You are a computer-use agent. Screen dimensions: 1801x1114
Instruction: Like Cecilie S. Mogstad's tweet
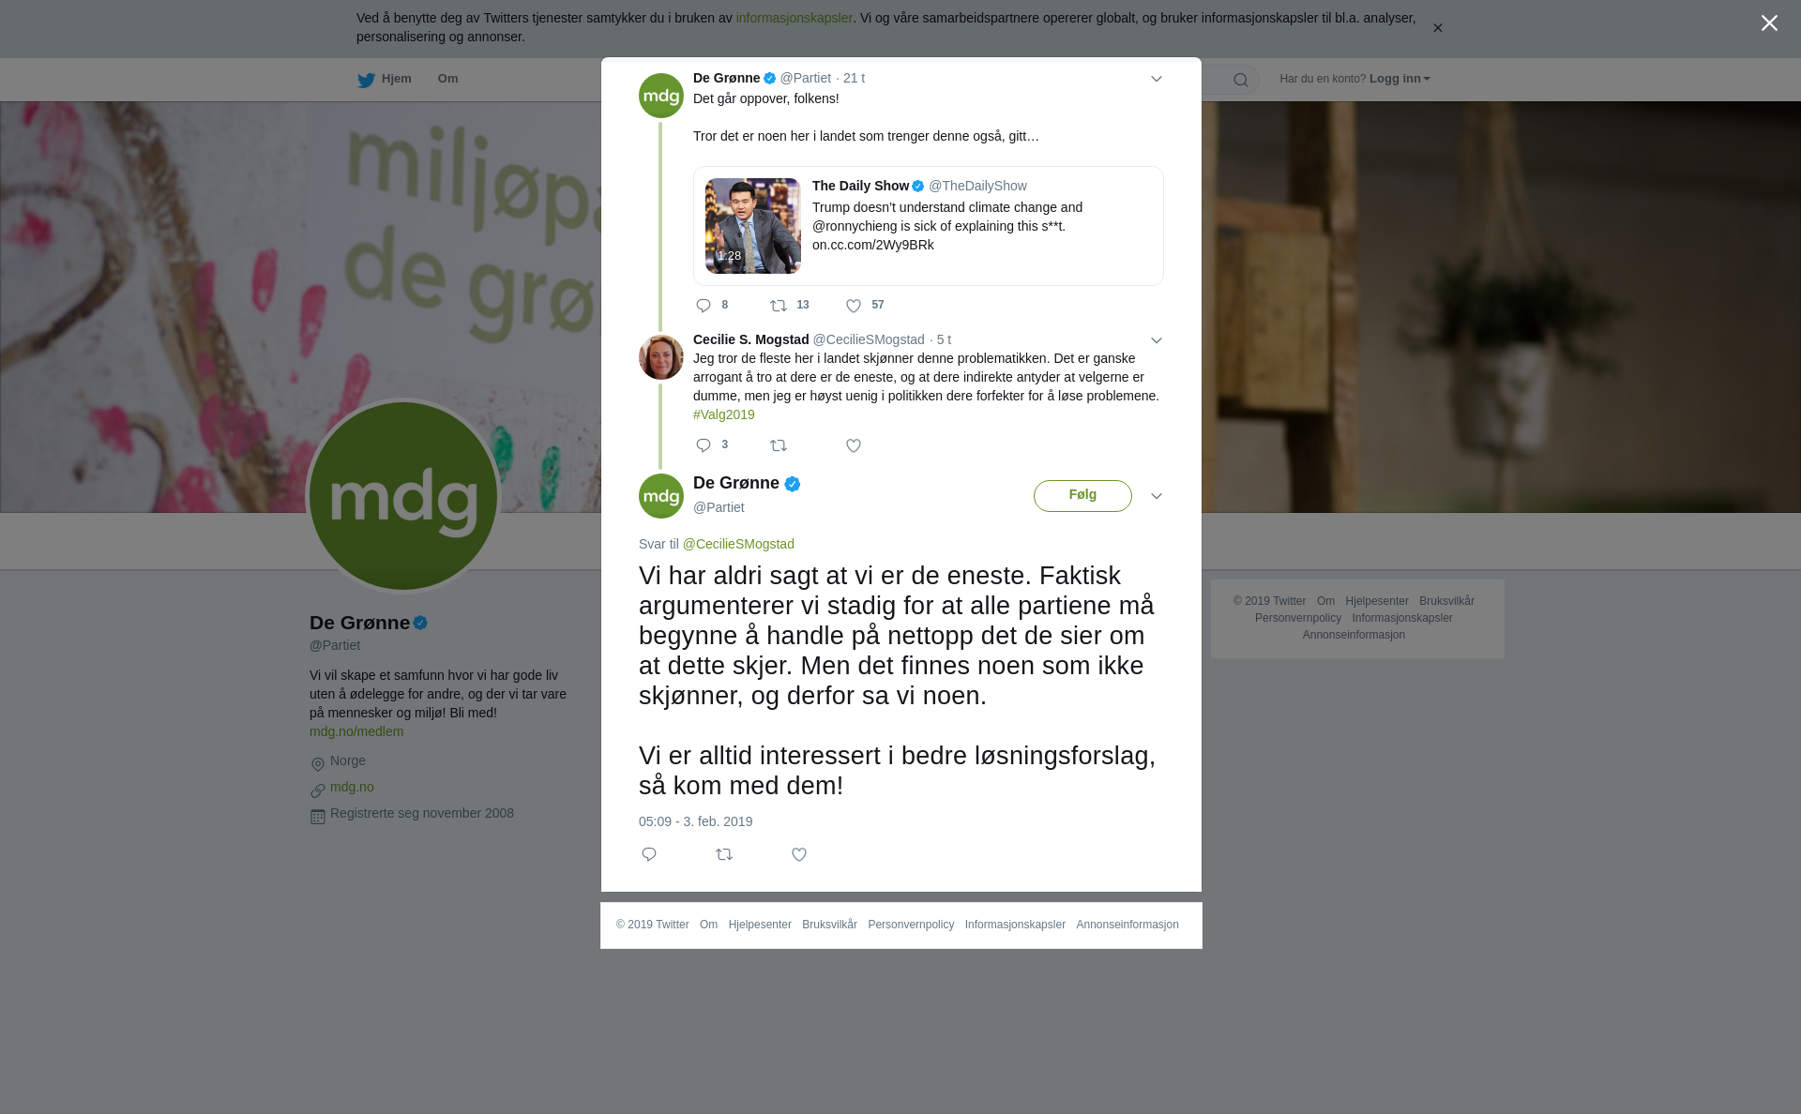click(854, 445)
